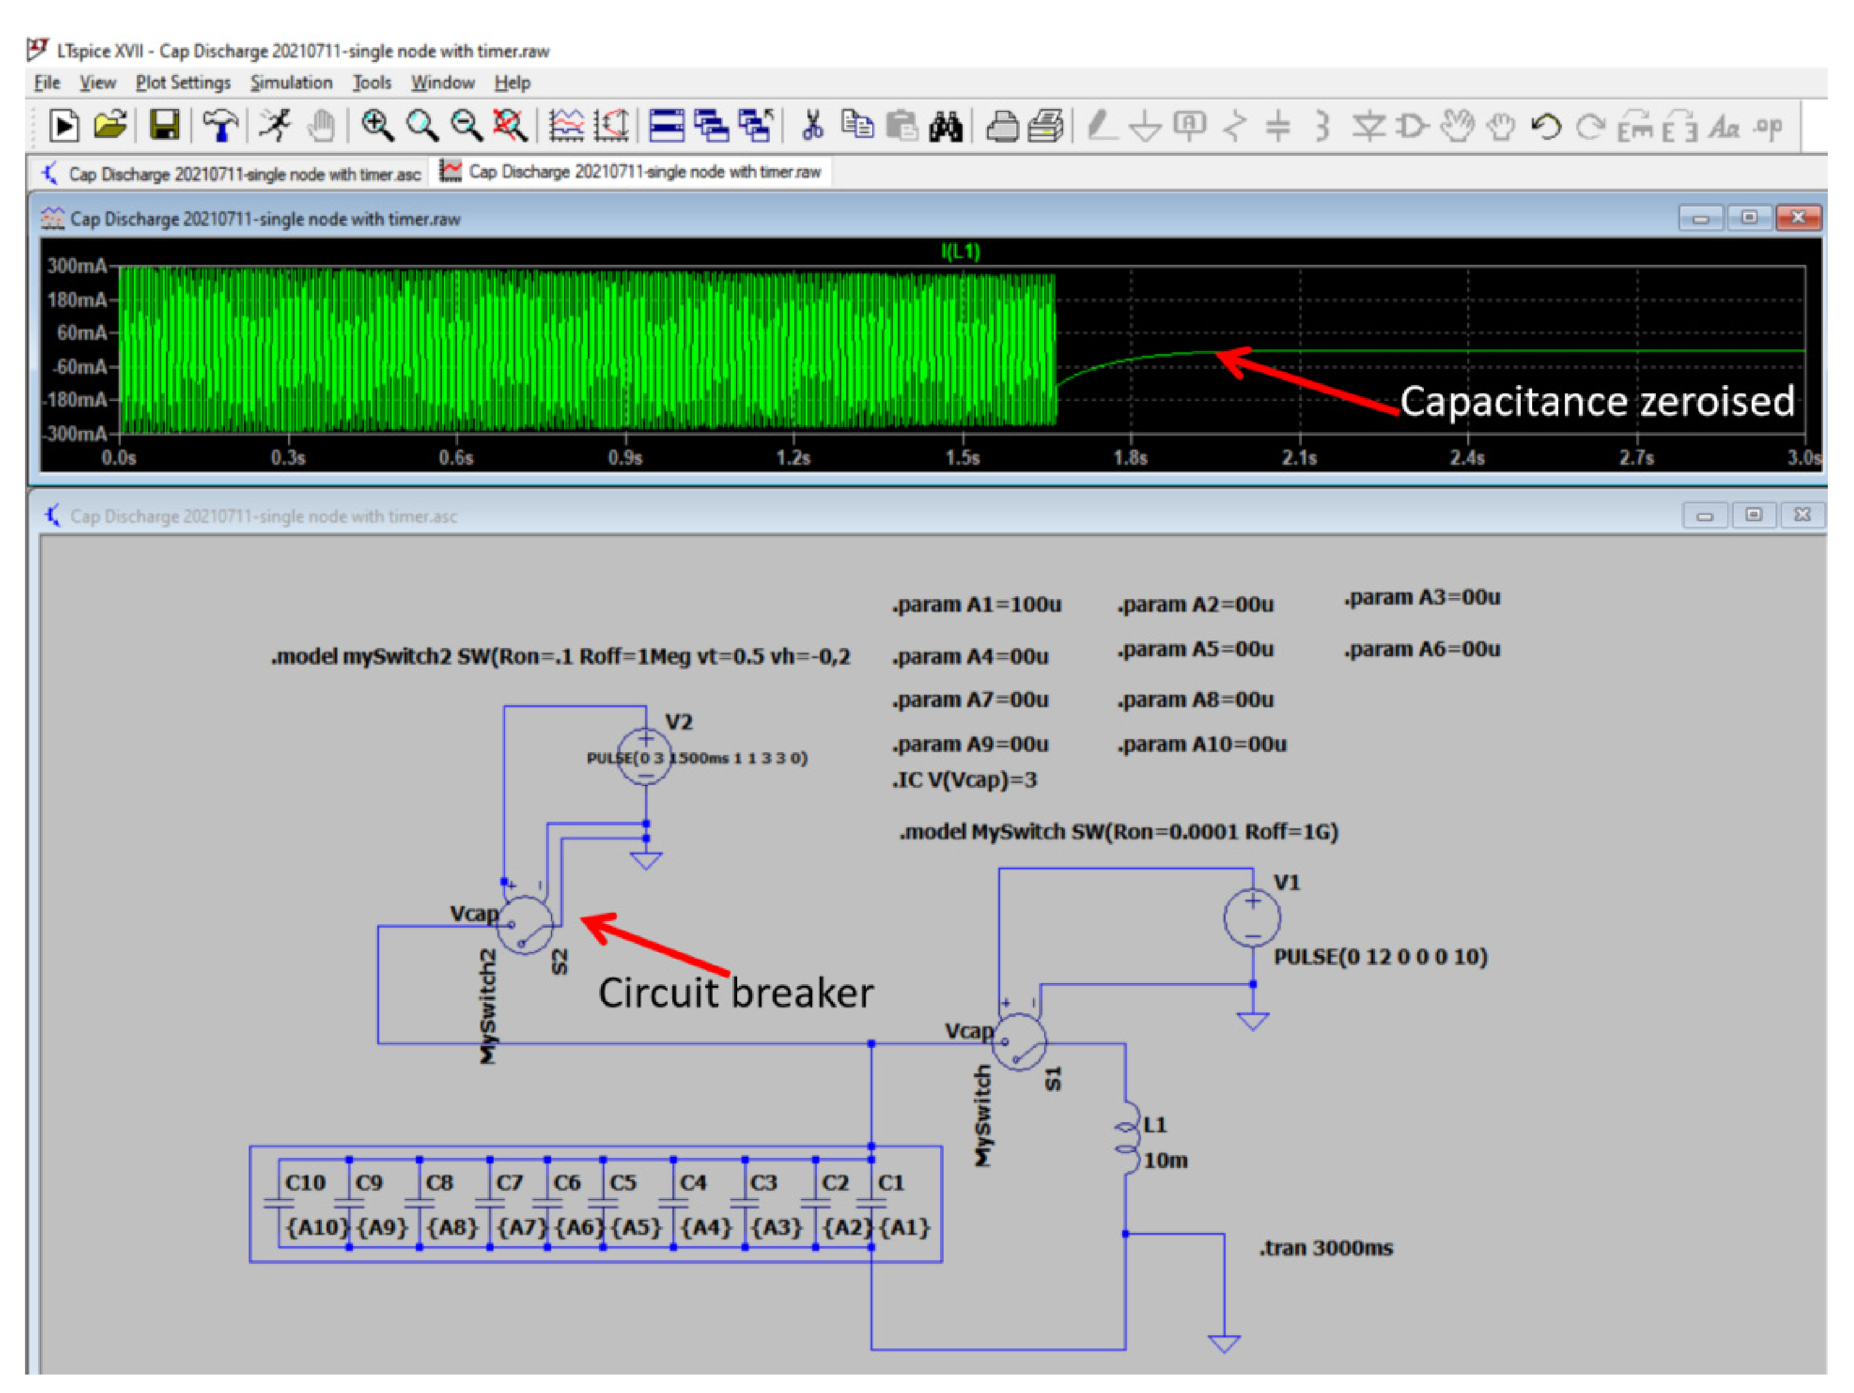Click the Zoom In magnifier icon
This screenshot has height=1393, width=1854.
[377, 126]
